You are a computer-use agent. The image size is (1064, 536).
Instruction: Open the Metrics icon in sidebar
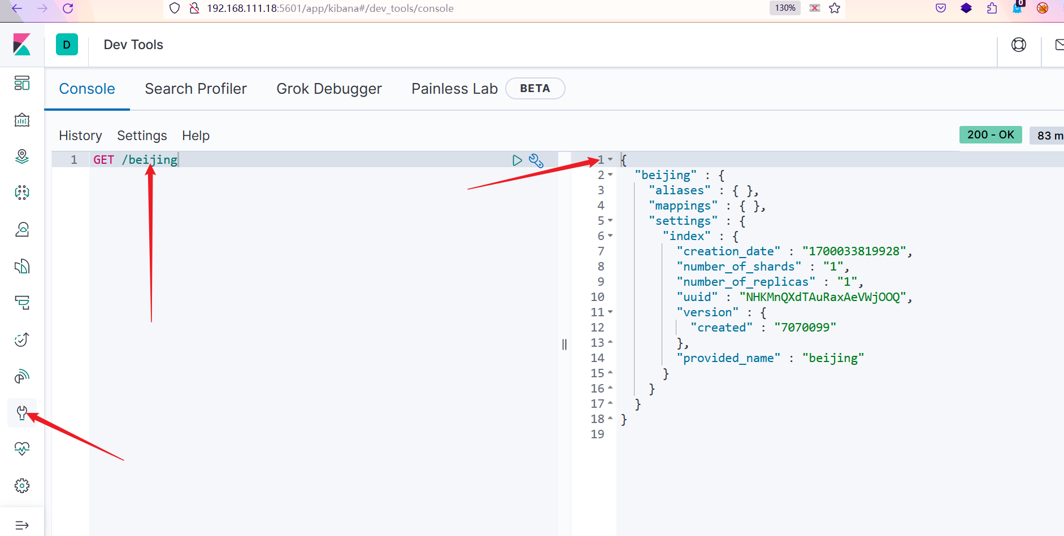[x=22, y=229]
